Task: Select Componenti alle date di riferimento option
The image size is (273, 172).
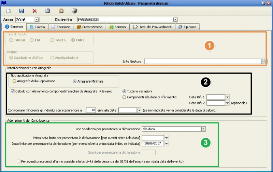Action: [124, 97]
